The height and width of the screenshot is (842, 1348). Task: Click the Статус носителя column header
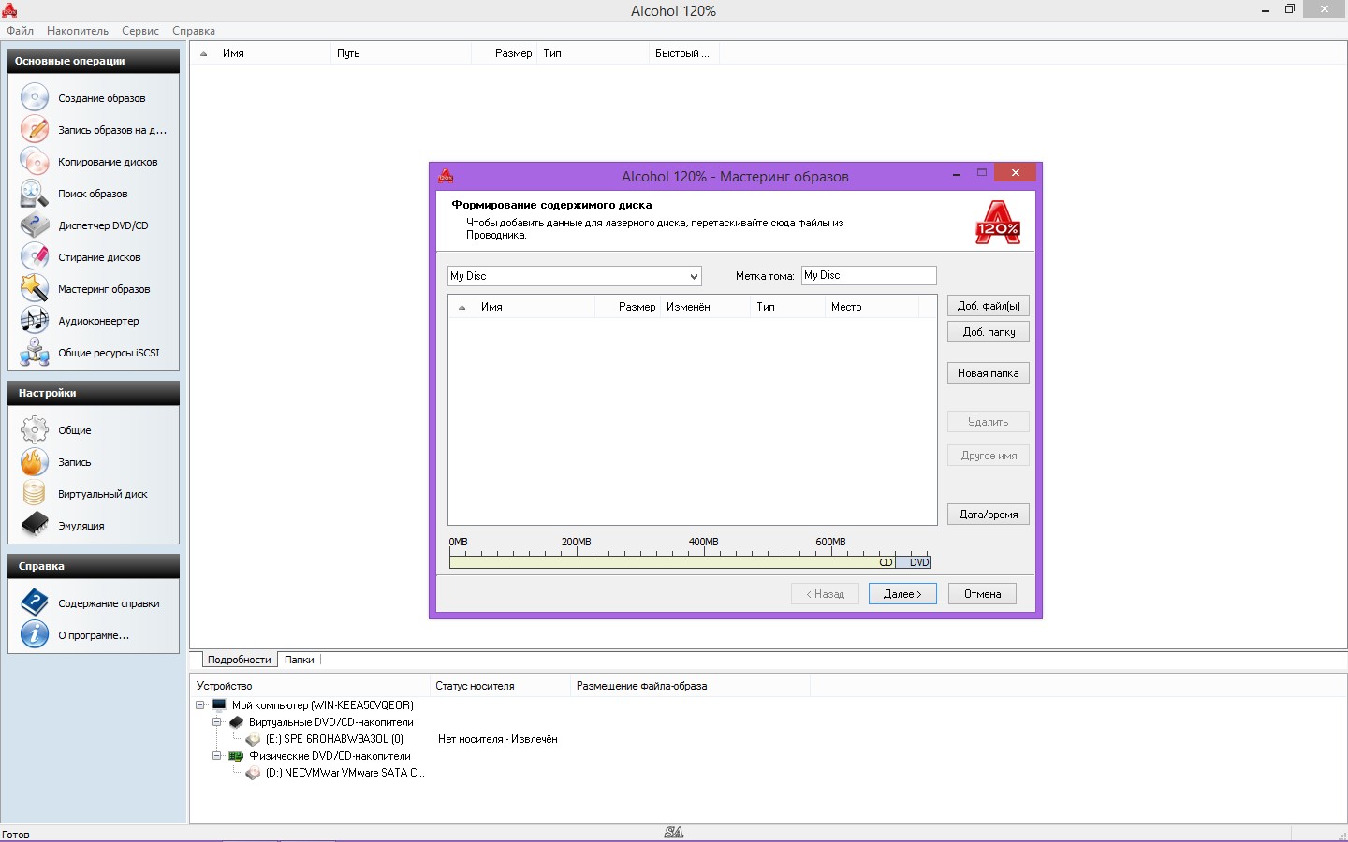point(500,686)
